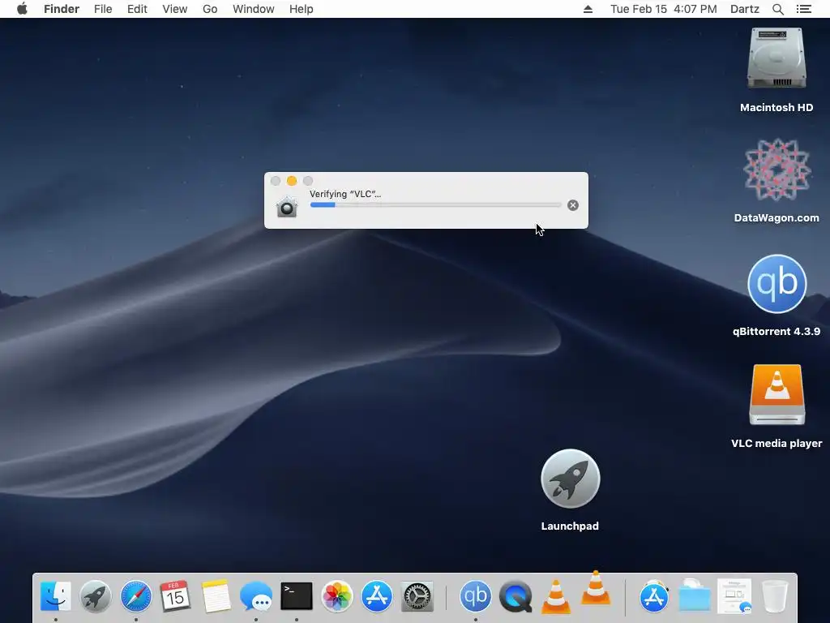Image resolution: width=830 pixels, height=623 pixels.
Task: Open QuickTime Player in the Dock
Action: tap(516, 596)
